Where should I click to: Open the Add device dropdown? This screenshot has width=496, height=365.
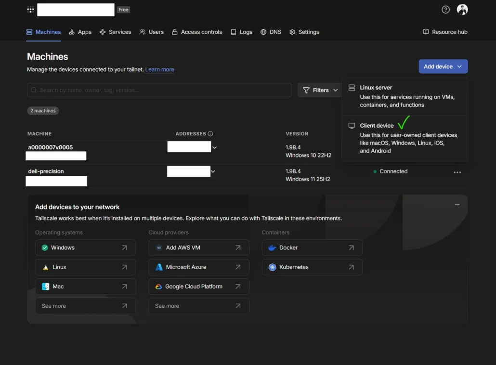pos(443,66)
